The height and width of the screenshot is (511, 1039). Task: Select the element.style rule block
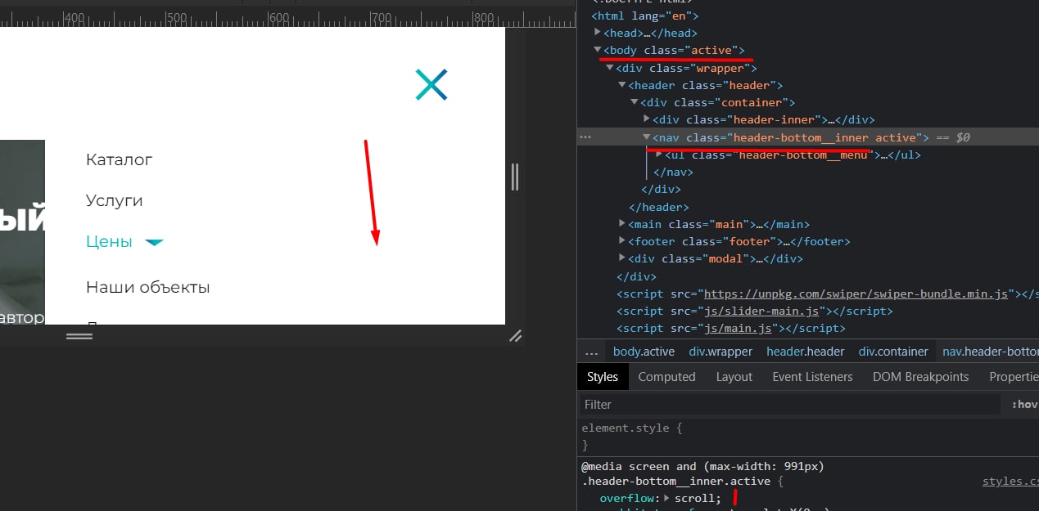pyautogui.click(x=631, y=436)
